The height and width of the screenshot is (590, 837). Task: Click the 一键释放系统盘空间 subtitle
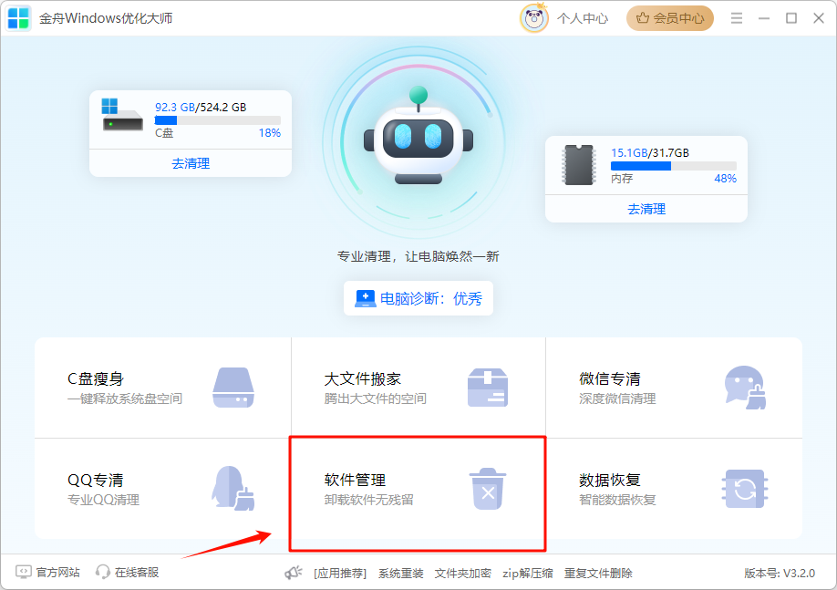125,399
